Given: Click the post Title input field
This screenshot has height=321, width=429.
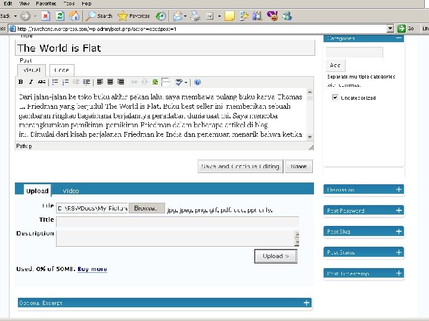Looking at the screenshot, I should (x=165, y=48).
